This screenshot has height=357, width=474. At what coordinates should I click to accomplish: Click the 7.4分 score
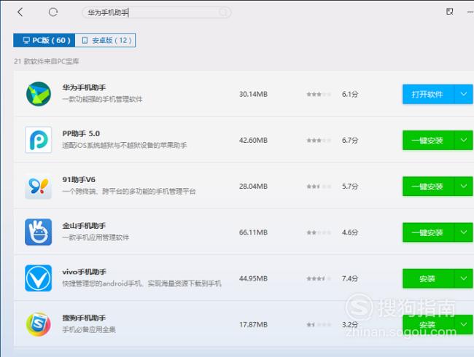tap(350, 278)
